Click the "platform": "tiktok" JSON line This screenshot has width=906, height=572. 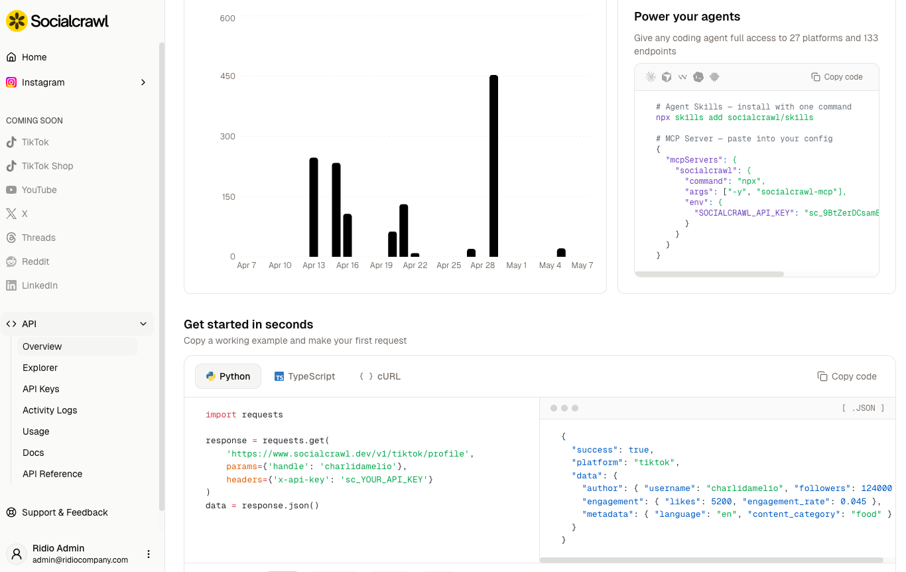tap(626, 463)
